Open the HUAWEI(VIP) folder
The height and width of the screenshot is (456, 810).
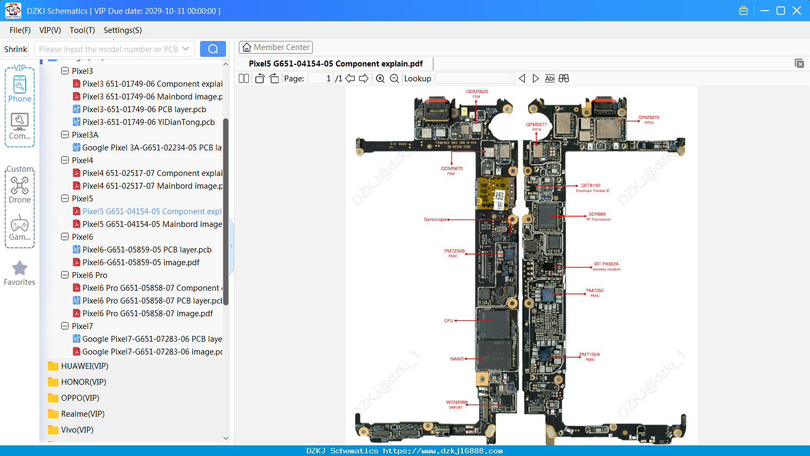[x=78, y=366]
